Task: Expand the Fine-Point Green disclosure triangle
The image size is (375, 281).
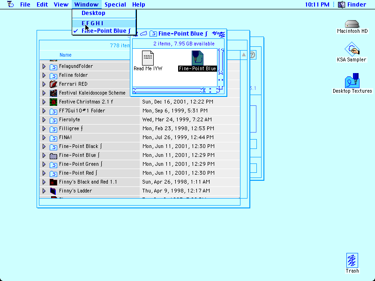Action: [x=44, y=164]
